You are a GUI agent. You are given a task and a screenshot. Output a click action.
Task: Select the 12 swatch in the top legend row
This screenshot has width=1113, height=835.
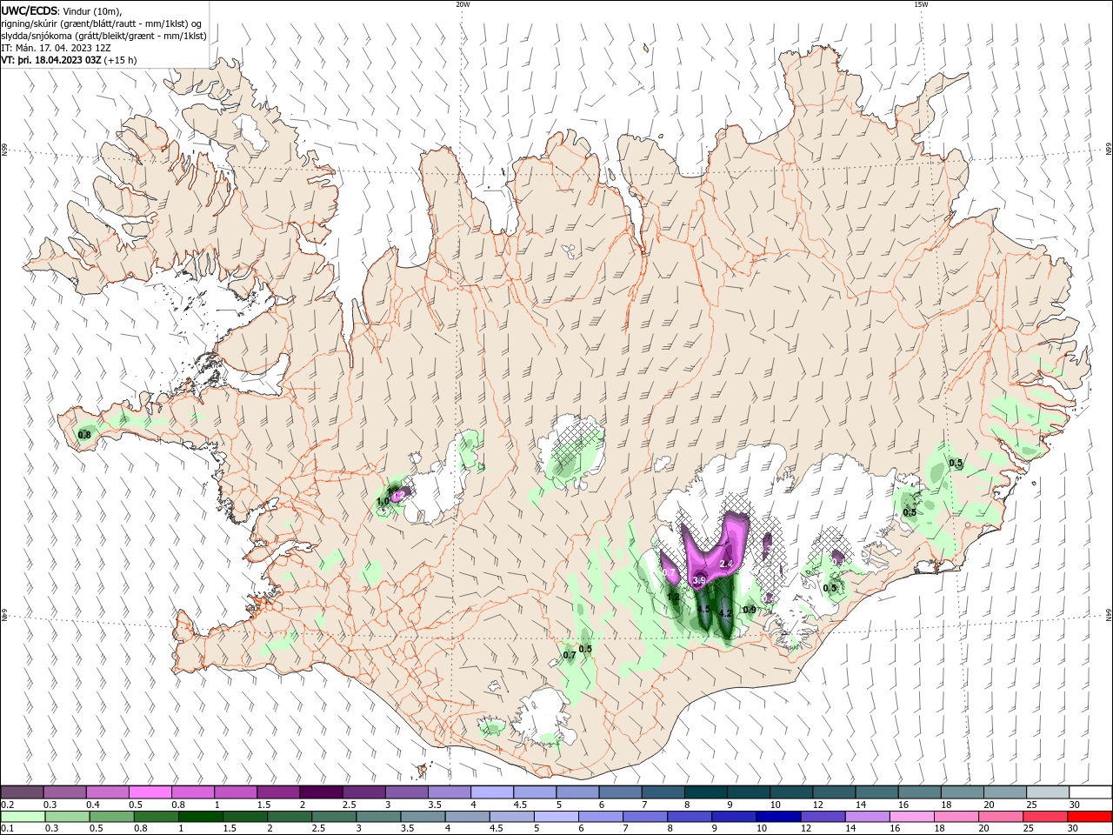coord(834,792)
